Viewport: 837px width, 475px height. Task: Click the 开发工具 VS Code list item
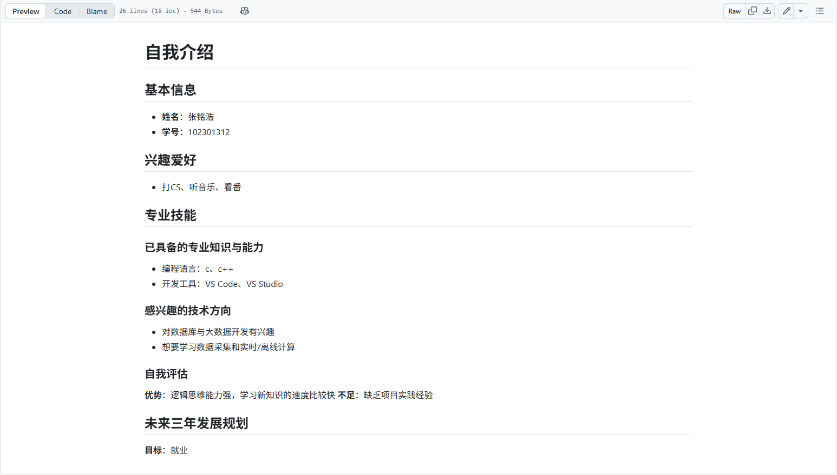[x=223, y=284]
